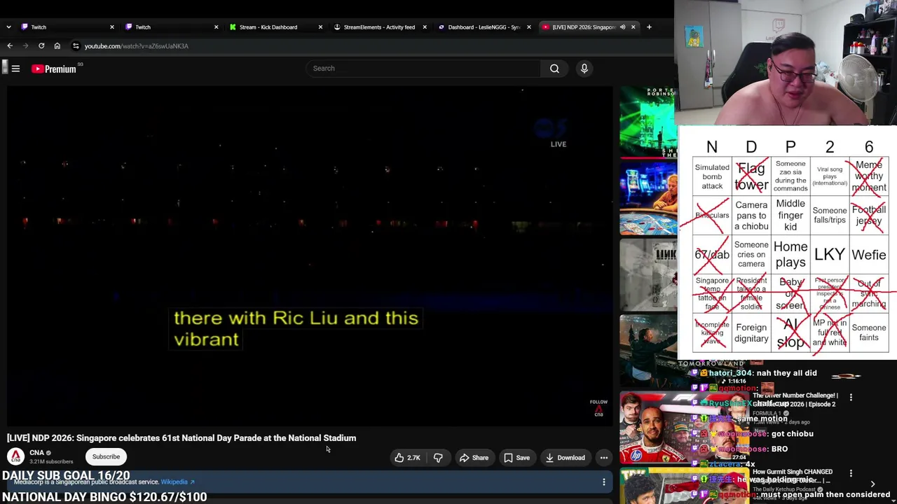Screen dimensions: 897x504
Task: Close the first Twitch tab
Action: pos(111,27)
